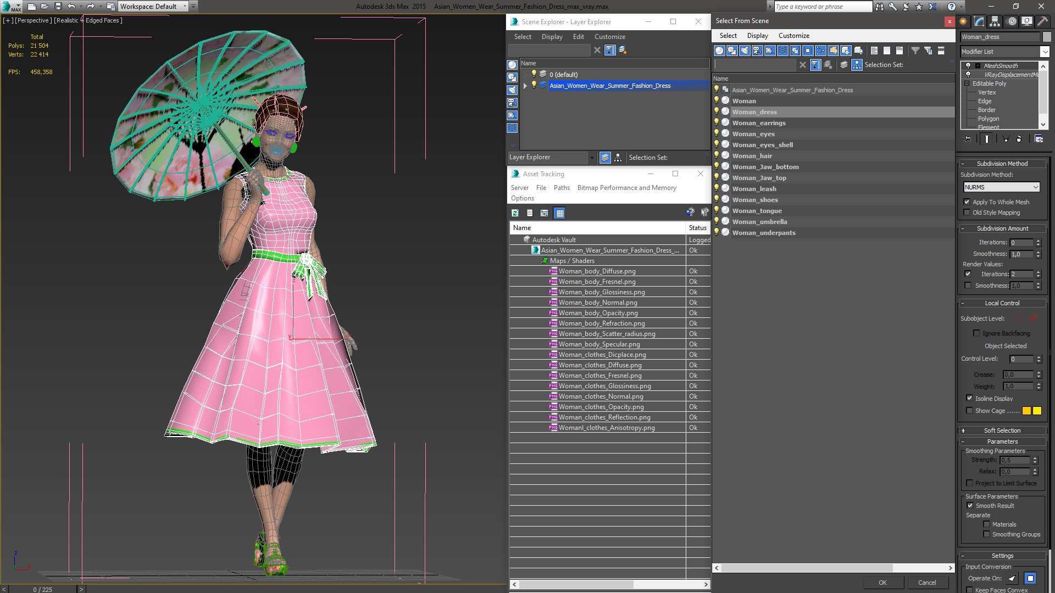Sort by layer icon in Select From Scene
This screenshot has height=593, width=1055.
844,65
